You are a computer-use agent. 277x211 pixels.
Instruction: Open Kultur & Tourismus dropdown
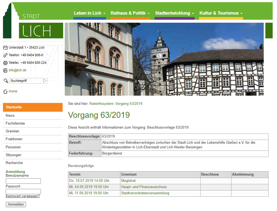[x=221, y=13]
